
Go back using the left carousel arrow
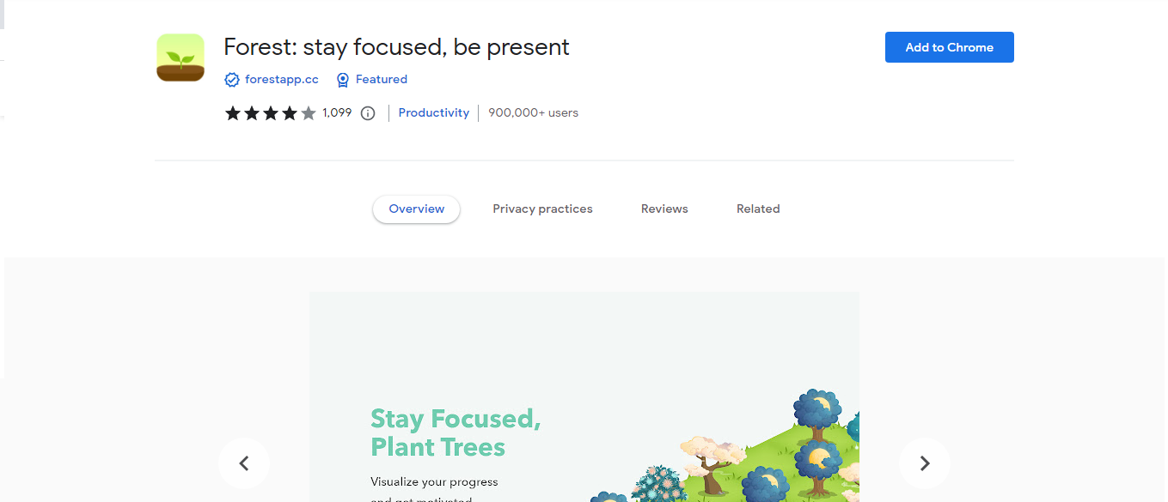(244, 463)
